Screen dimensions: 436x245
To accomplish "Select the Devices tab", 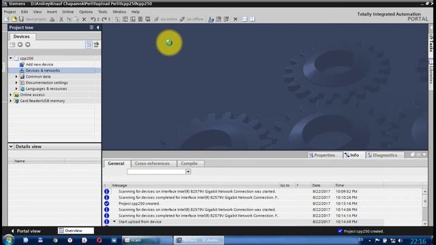I will [21, 36].
